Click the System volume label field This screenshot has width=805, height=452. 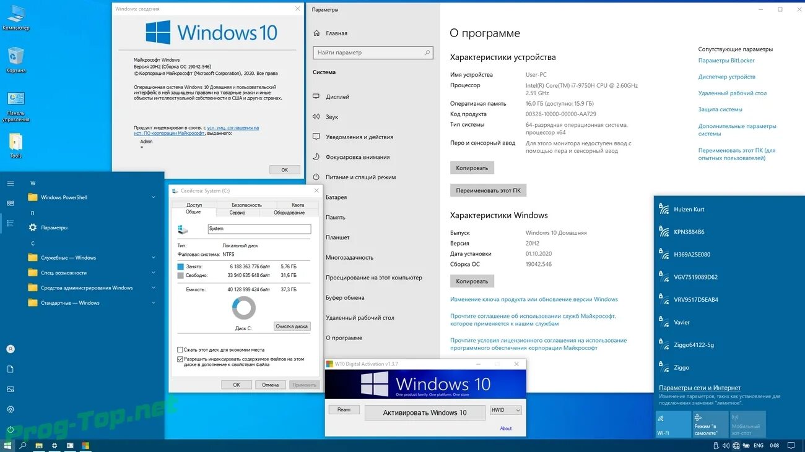coord(259,229)
